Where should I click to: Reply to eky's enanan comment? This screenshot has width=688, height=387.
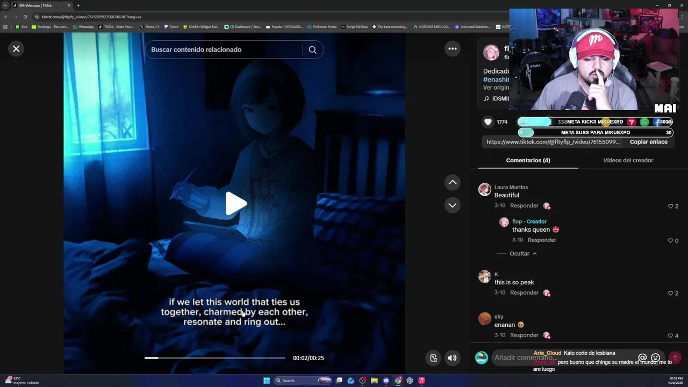(524, 335)
